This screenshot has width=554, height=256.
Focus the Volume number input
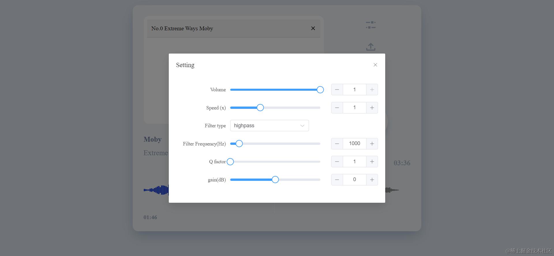pos(355,90)
